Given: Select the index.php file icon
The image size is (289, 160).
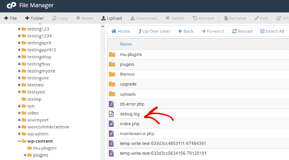Looking at the screenshot, I should coord(111,124).
